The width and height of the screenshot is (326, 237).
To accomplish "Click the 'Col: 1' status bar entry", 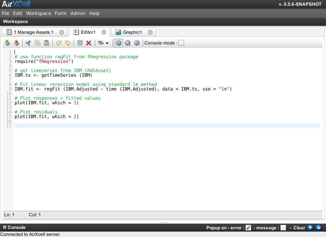I will [x=35, y=215].
